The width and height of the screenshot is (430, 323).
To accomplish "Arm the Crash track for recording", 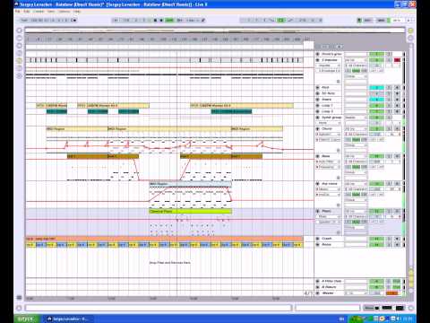I will (397, 239).
